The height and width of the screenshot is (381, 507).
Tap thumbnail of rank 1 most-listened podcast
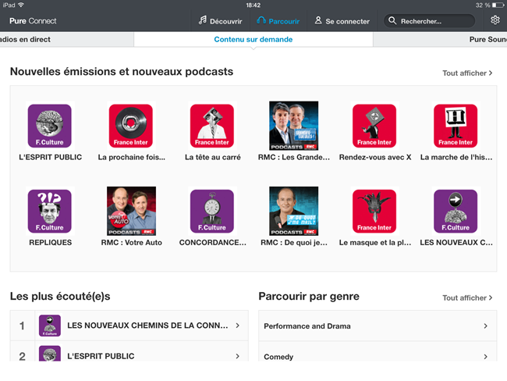click(50, 326)
